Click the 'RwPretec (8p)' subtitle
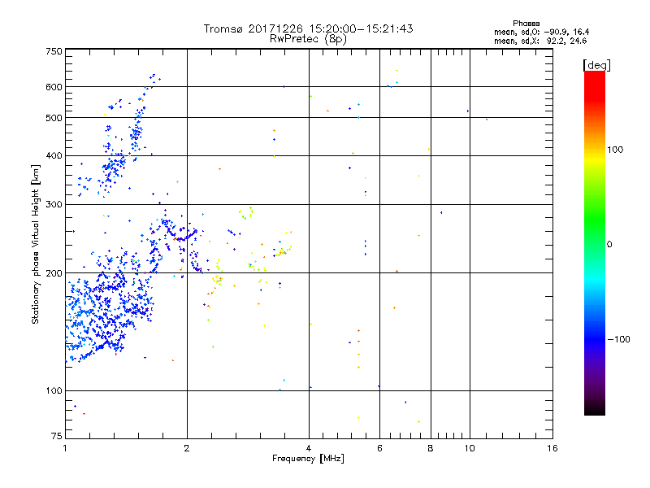 (x=308, y=39)
